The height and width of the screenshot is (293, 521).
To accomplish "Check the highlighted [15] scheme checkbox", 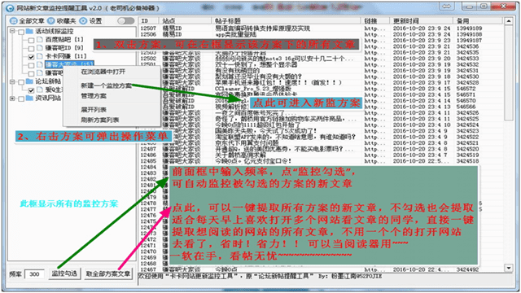I will click(x=31, y=65).
